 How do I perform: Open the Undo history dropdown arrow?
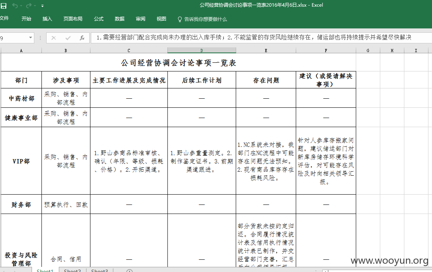coord(21,6)
